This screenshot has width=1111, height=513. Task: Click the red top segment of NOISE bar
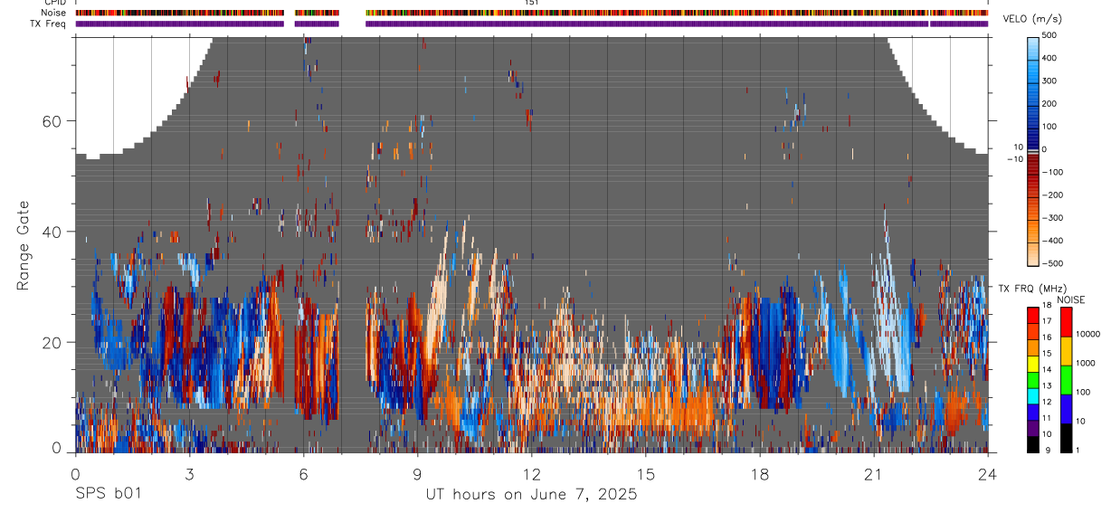pyautogui.click(x=1066, y=322)
